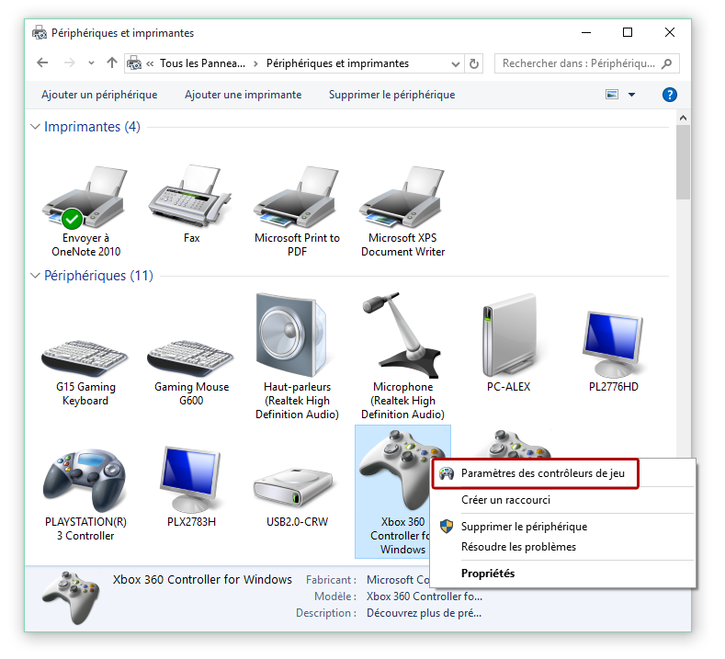
Task: Collapse the Imprimantes (4) group
Action: [35, 127]
